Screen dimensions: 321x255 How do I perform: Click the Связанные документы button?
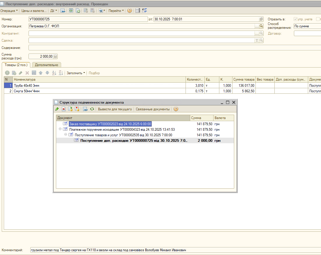pos(153,109)
